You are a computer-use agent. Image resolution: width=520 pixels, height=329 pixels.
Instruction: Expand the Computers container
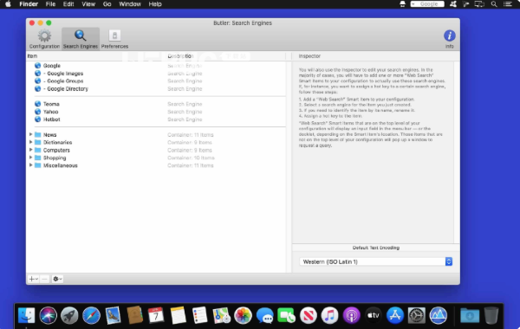click(x=30, y=150)
